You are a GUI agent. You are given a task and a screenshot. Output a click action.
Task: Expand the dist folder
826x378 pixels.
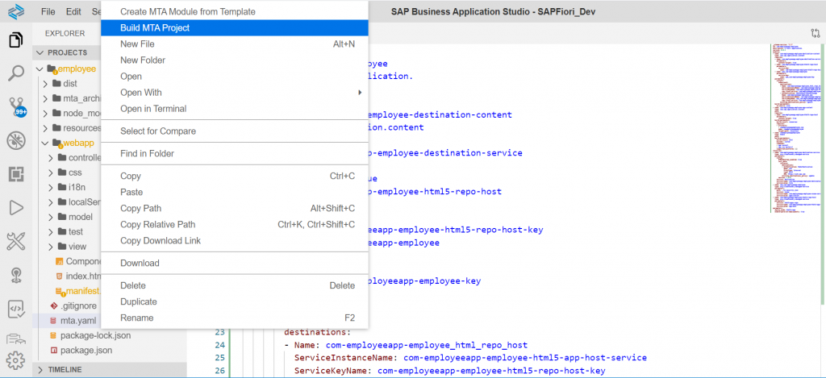[45, 84]
